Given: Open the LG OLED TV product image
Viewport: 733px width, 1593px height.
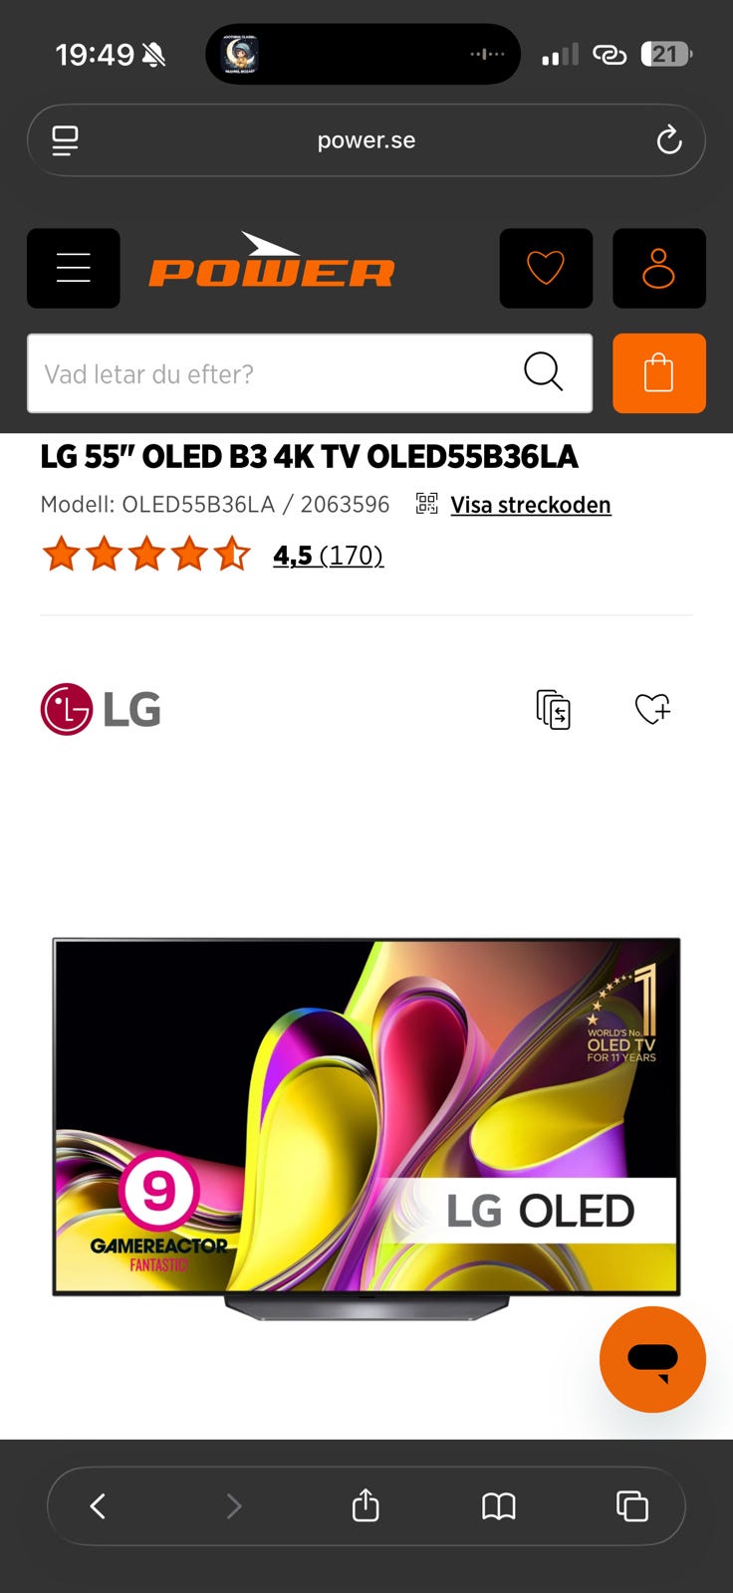Looking at the screenshot, I should point(366,1129).
